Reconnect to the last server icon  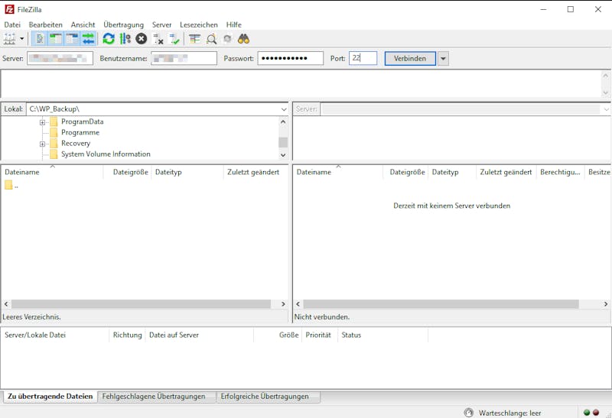coord(174,39)
